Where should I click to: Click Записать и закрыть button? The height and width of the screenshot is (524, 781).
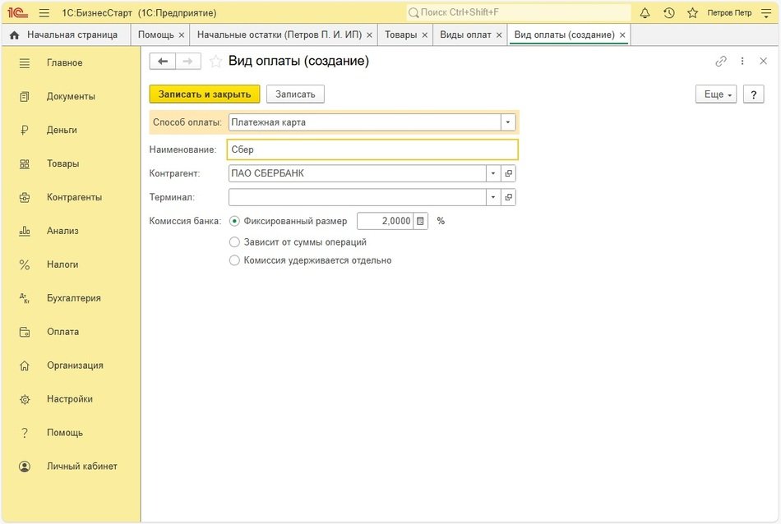coord(205,94)
